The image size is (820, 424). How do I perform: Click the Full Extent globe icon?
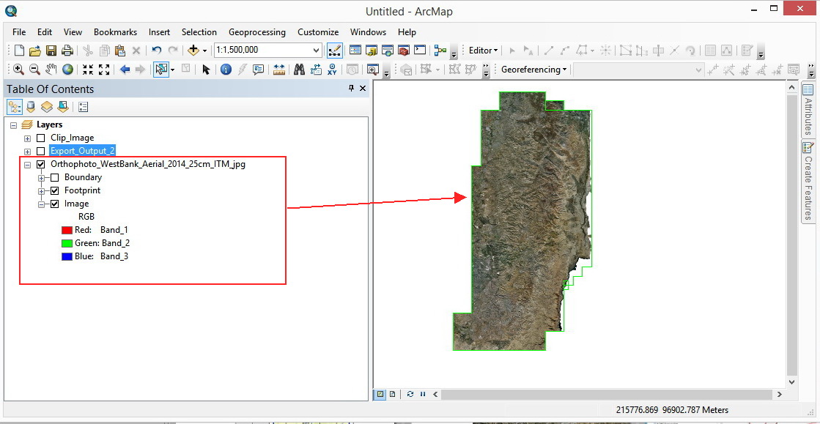click(x=67, y=69)
